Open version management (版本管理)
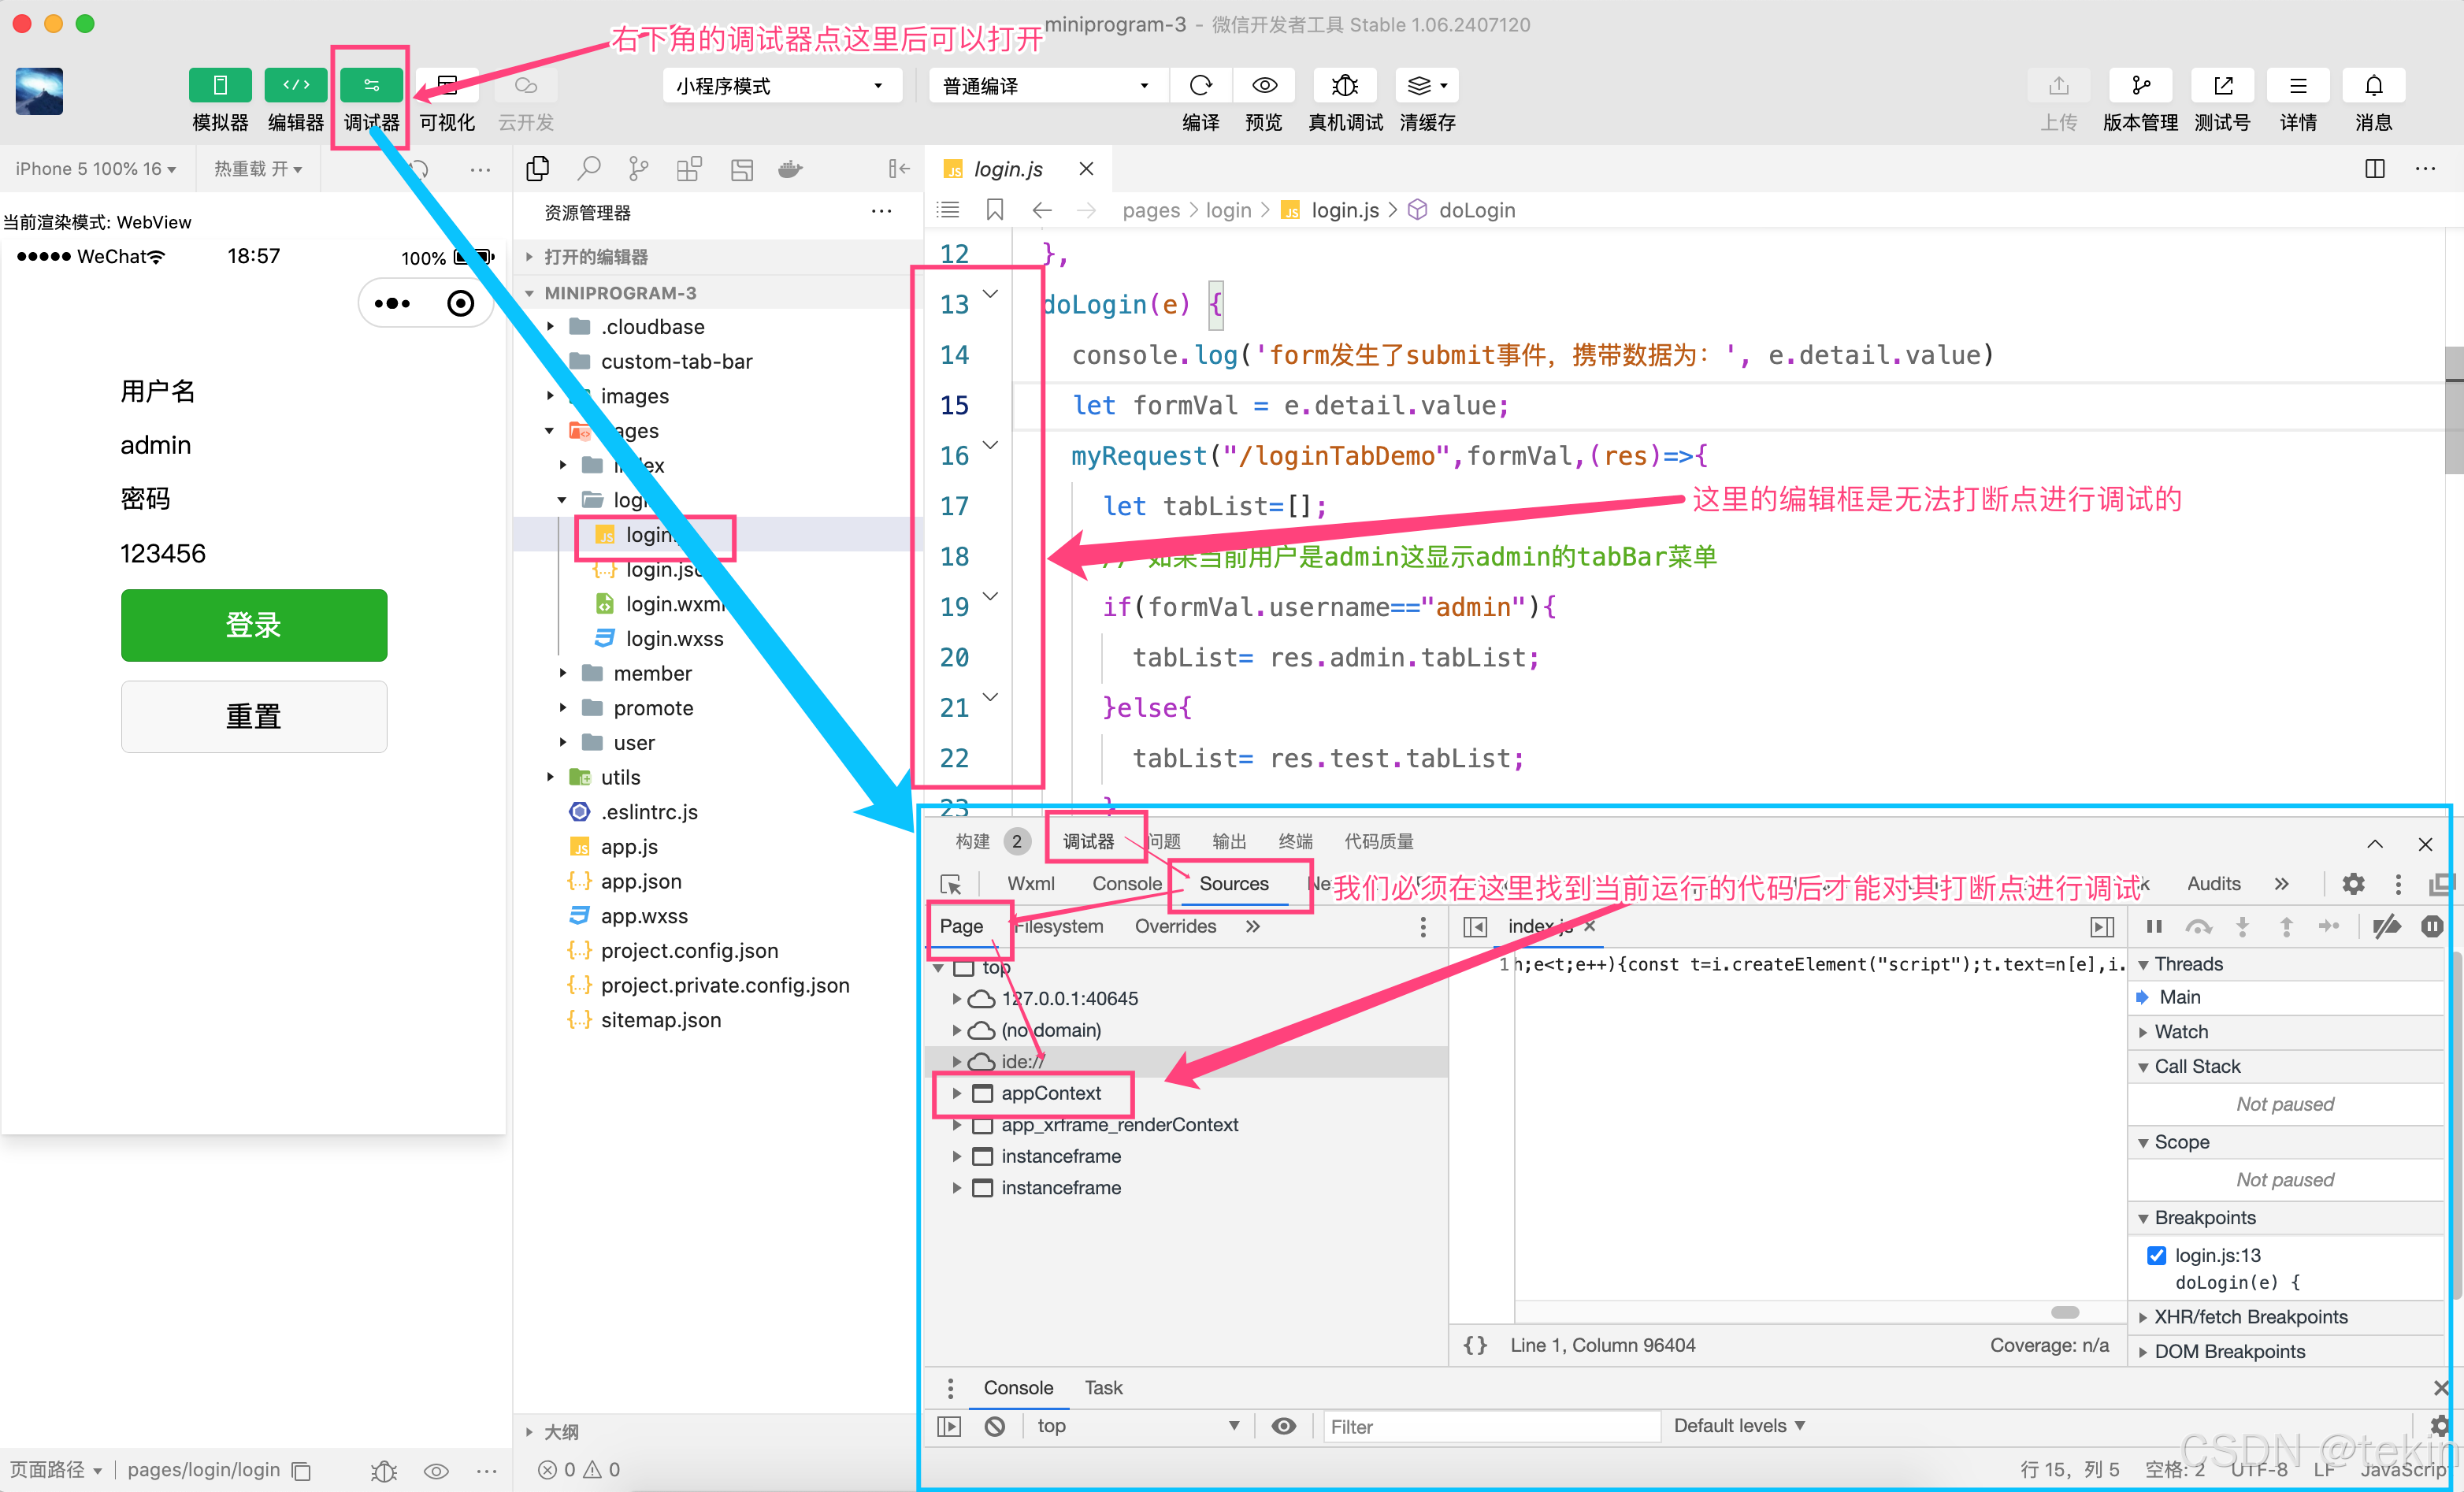This screenshot has height=1492, width=2464. [x=2140, y=86]
